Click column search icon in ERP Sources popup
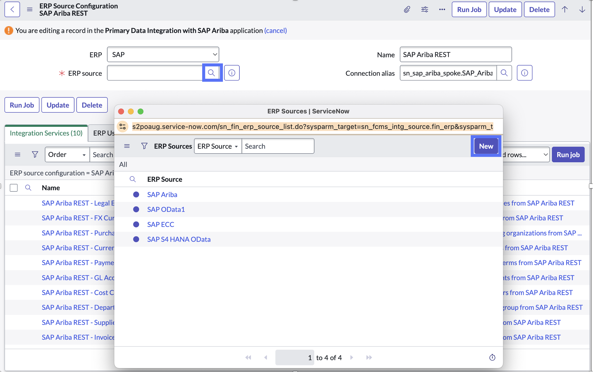This screenshot has width=593, height=372. pos(132,179)
